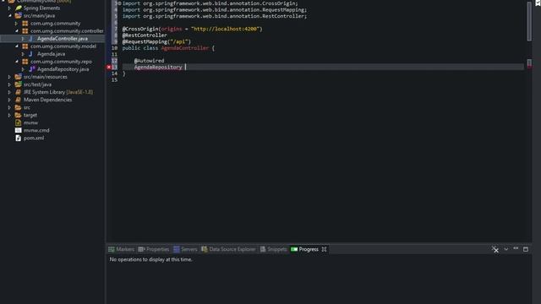Switch to the Properties tab
The image size is (541, 304).
tap(154, 249)
